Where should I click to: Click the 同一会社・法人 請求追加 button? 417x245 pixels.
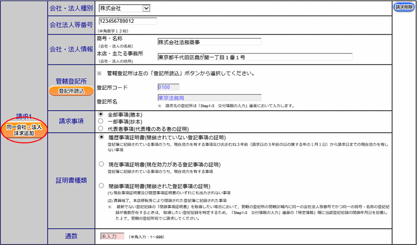click(x=24, y=130)
